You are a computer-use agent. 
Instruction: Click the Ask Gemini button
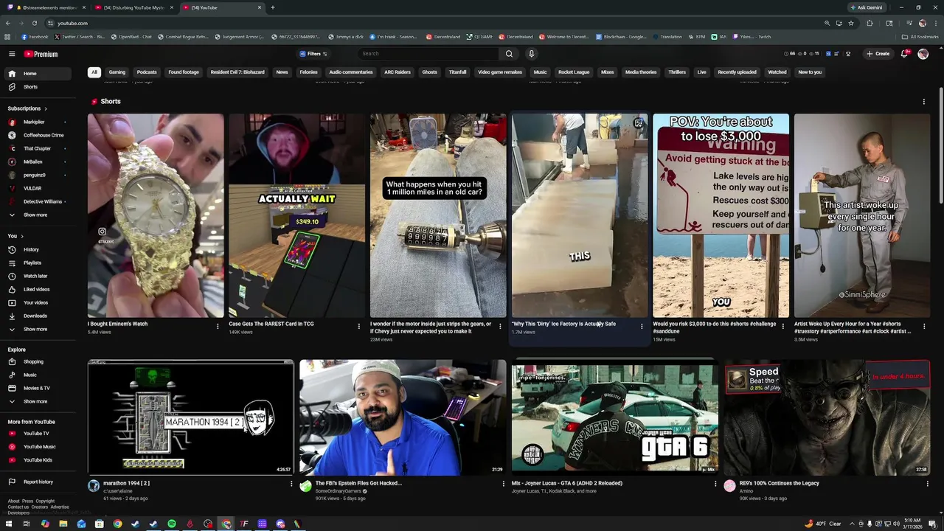tap(867, 7)
